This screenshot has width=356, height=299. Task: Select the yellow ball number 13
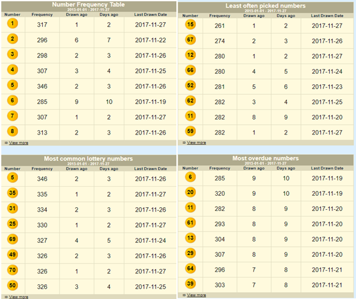190,238
